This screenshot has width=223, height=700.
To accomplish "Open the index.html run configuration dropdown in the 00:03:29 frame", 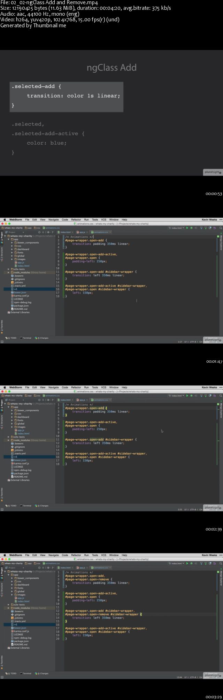I will point(176,563).
